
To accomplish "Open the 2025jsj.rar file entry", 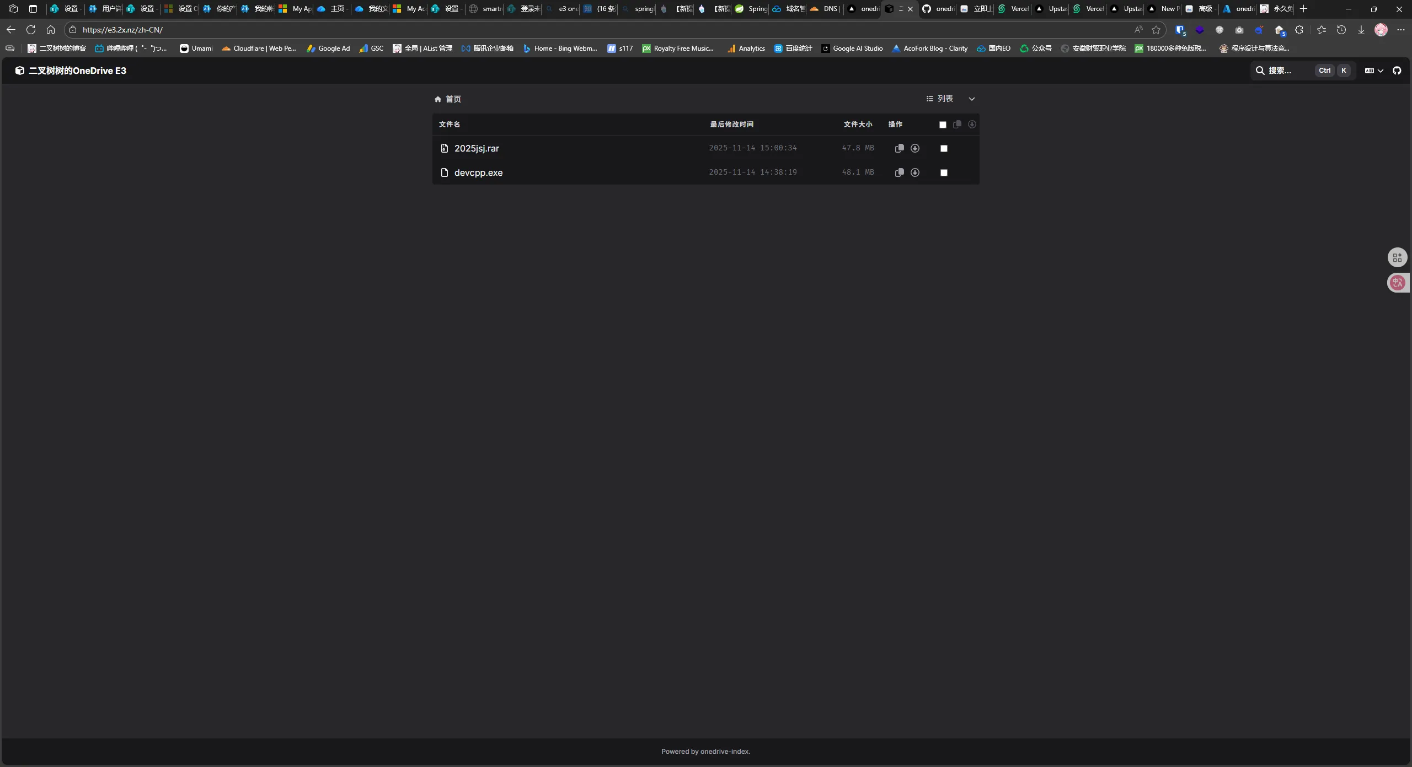I will pyautogui.click(x=477, y=148).
